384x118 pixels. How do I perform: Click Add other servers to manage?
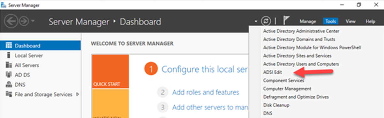click(x=210, y=107)
